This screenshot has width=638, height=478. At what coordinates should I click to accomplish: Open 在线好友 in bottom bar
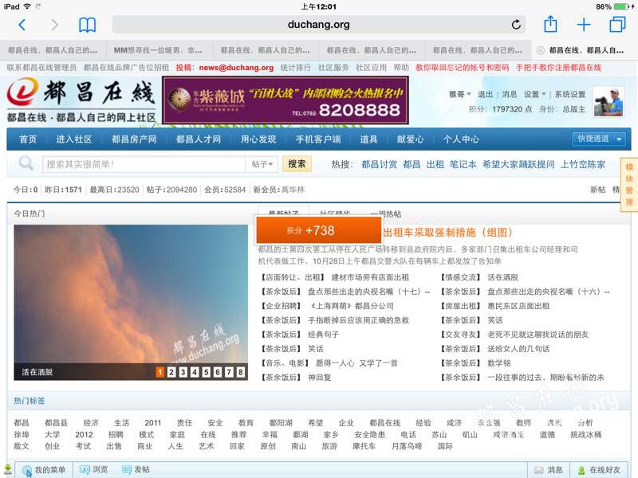click(x=600, y=470)
